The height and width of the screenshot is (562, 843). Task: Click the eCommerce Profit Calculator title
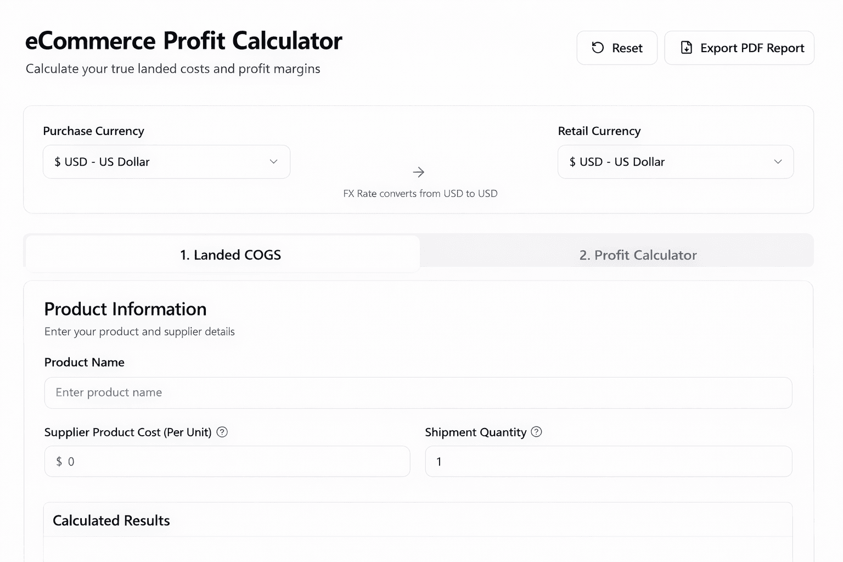(x=184, y=40)
